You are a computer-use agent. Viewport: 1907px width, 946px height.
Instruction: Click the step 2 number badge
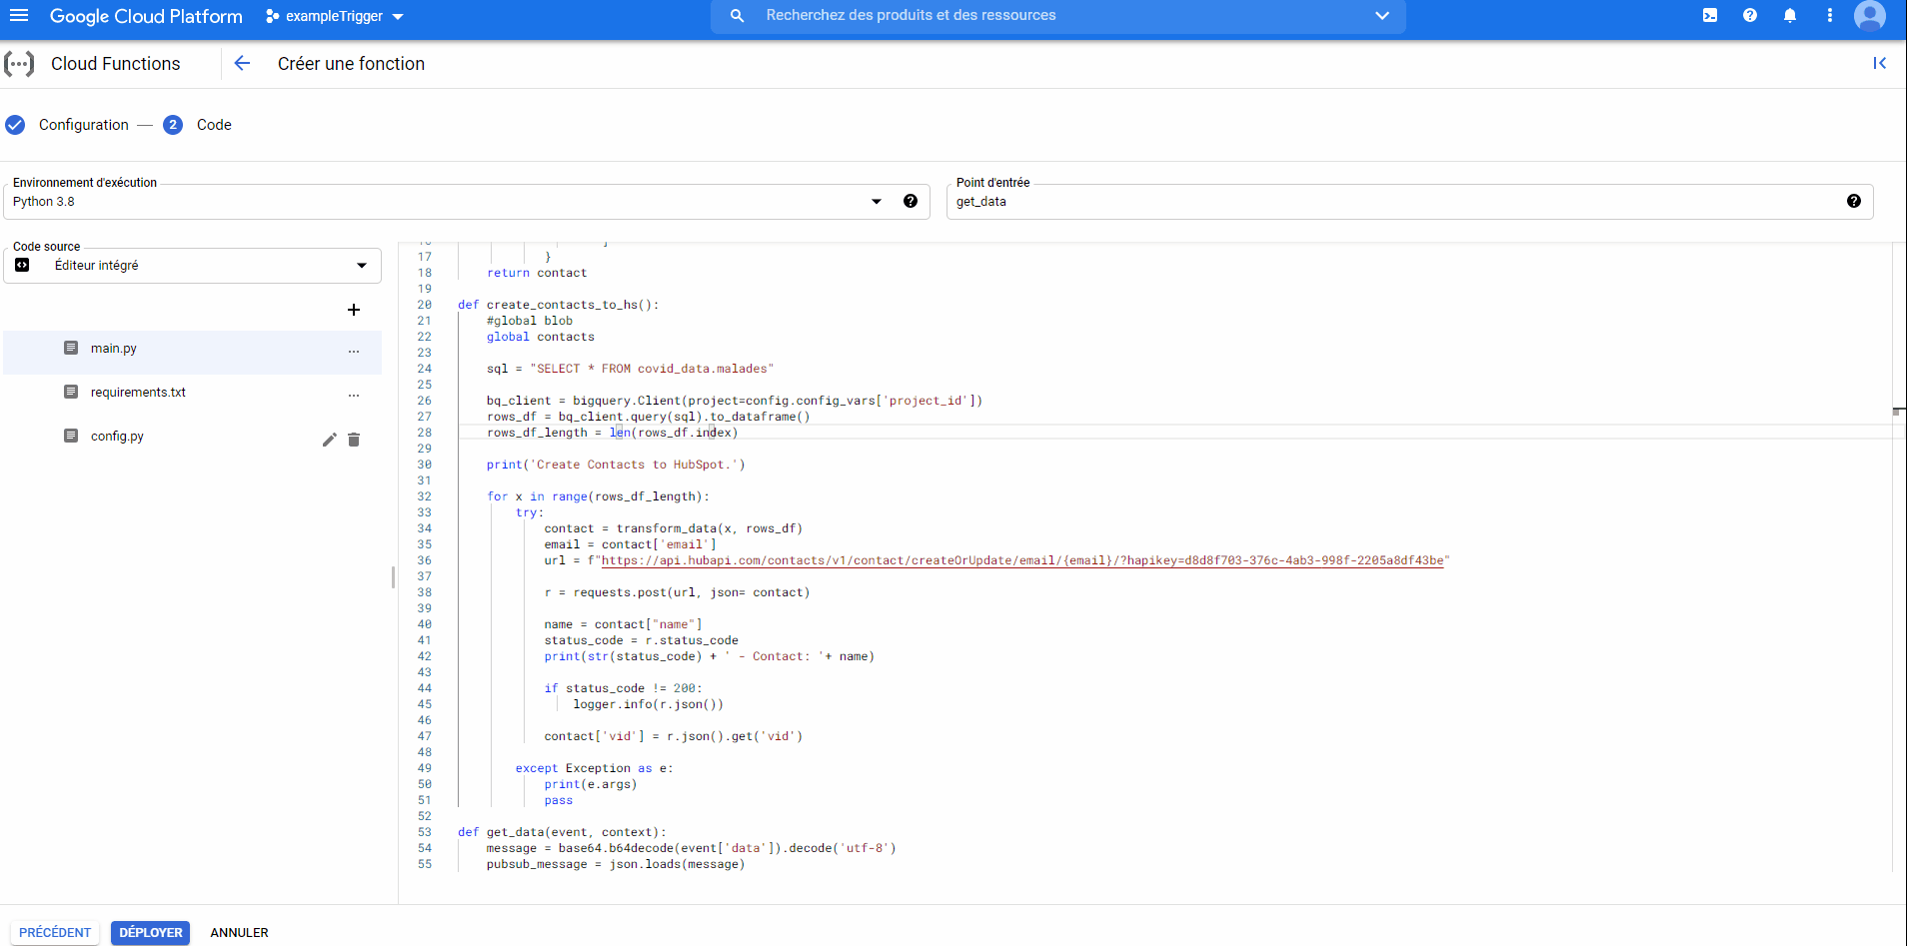173,125
